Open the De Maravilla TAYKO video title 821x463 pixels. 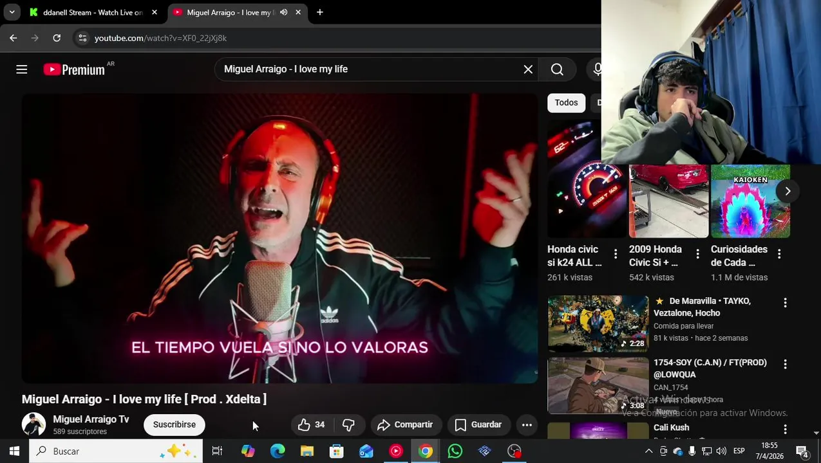tap(703, 307)
